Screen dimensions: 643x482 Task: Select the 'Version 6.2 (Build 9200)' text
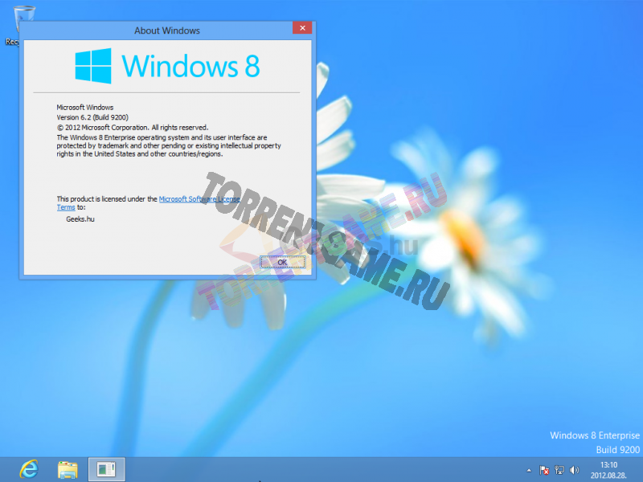(x=92, y=117)
